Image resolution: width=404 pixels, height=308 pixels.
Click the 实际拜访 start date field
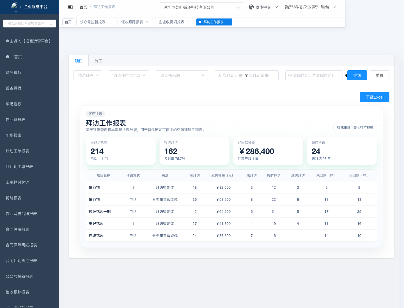click(x=302, y=75)
